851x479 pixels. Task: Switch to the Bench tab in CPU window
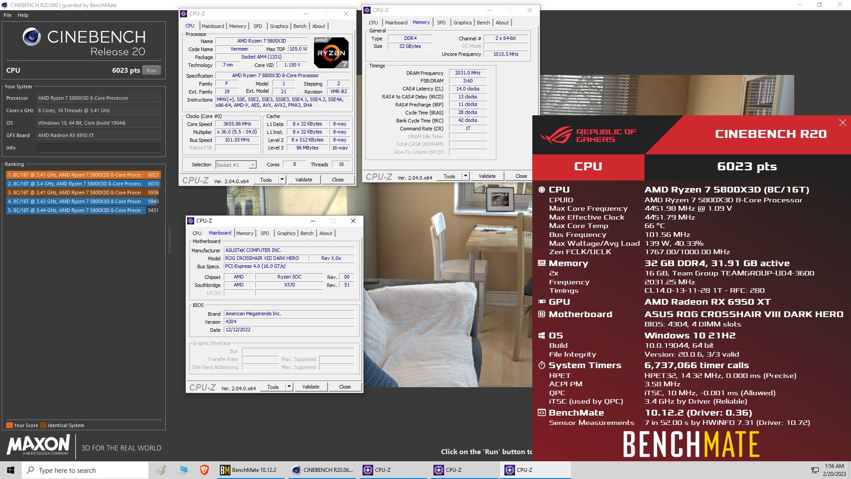(300, 26)
